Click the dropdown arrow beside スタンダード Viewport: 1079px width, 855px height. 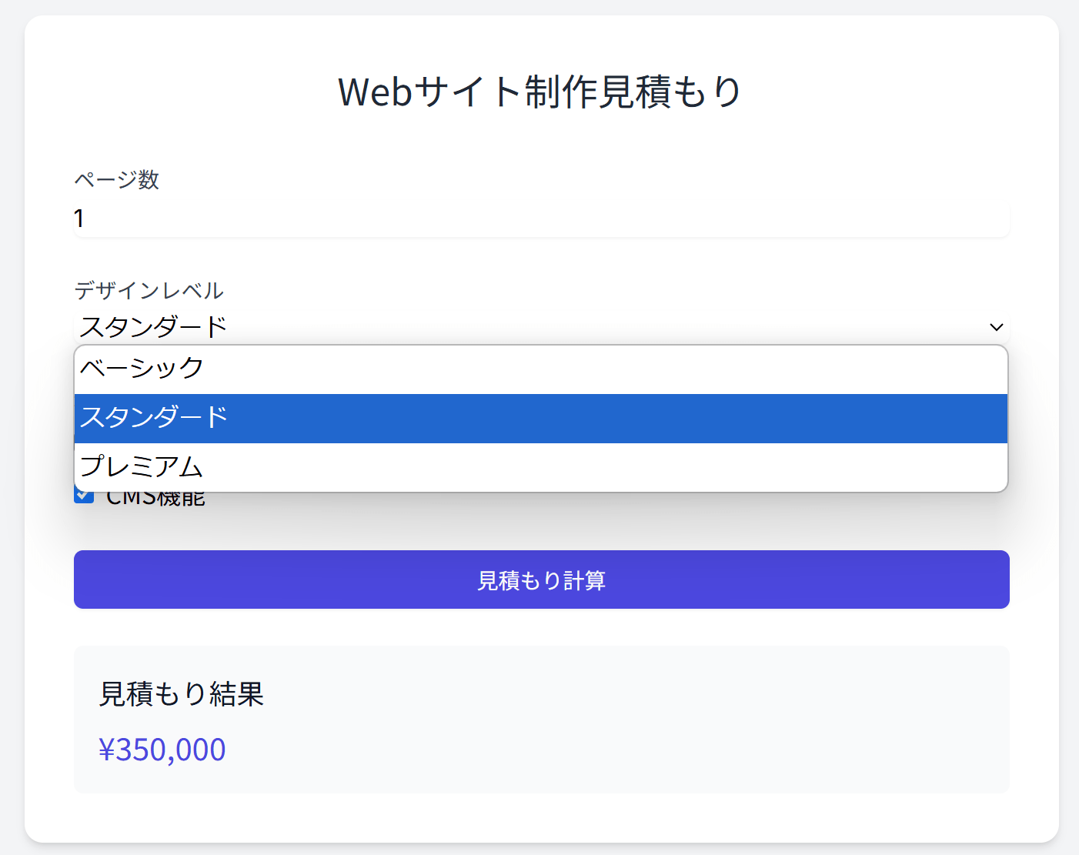click(996, 326)
